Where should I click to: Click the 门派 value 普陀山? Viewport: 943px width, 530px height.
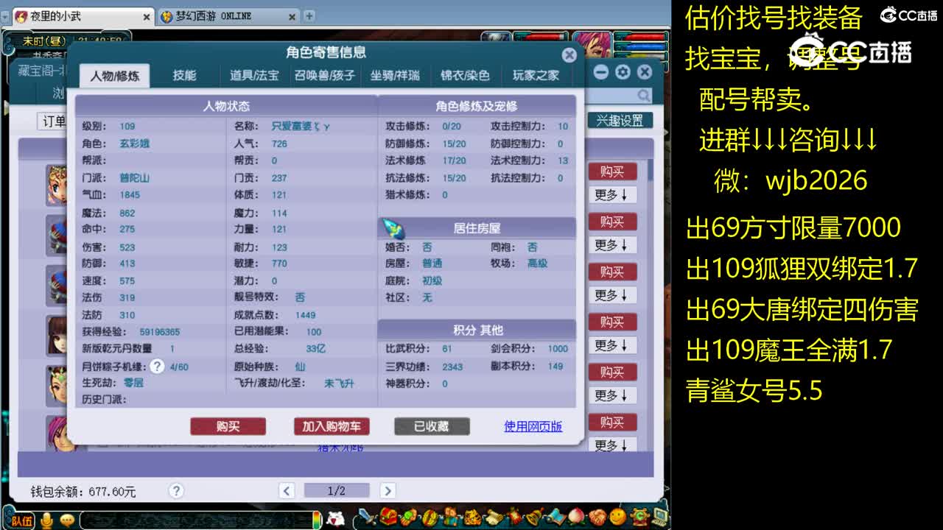point(135,177)
